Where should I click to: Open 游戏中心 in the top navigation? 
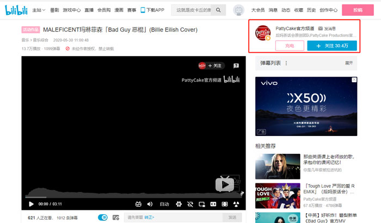point(72,10)
